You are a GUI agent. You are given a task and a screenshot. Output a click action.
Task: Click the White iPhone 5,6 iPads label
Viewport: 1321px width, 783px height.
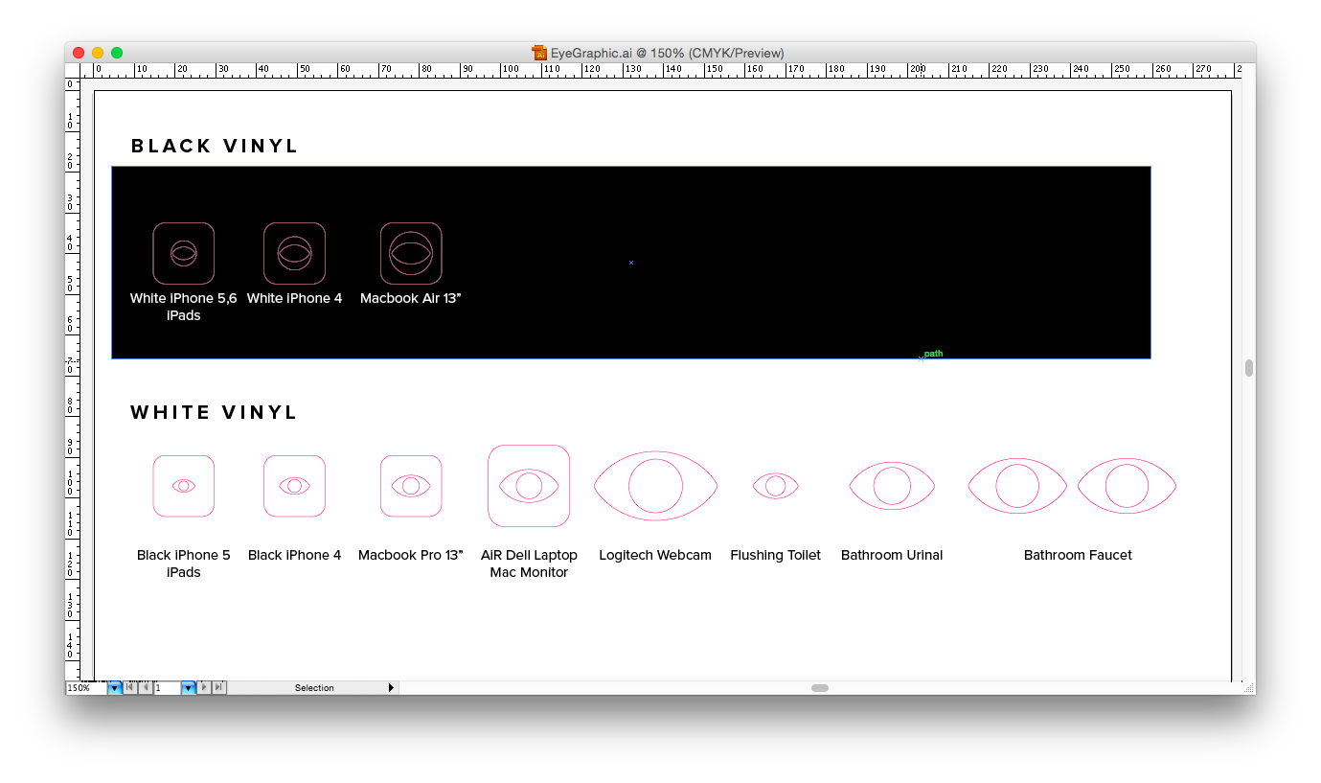183,307
